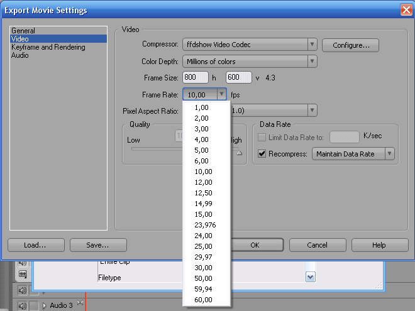415x311 pixels.
Task: Click the Load... button
Action: click(x=35, y=245)
